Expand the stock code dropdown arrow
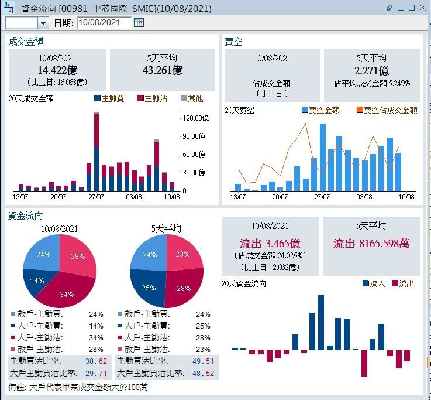The image size is (431, 400). click(x=43, y=22)
